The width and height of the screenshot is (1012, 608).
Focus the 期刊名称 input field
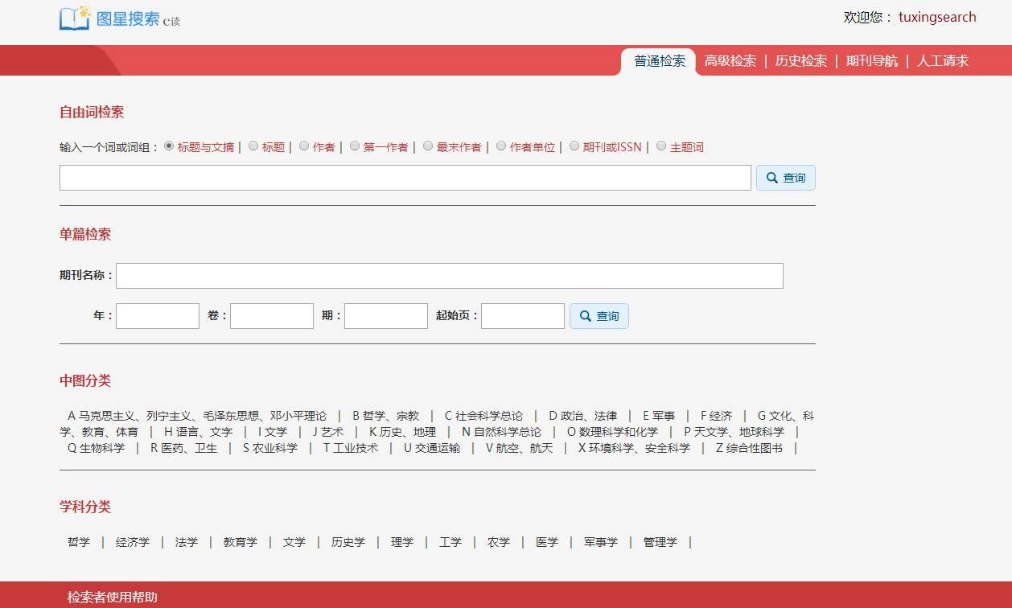(449, 276)
